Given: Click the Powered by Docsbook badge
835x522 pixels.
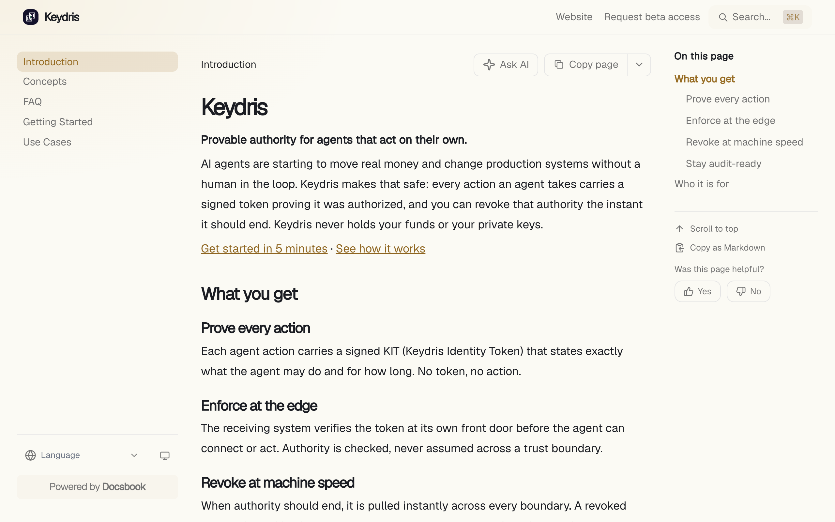Looking at the screenshot, I should [x=97, y=487].
